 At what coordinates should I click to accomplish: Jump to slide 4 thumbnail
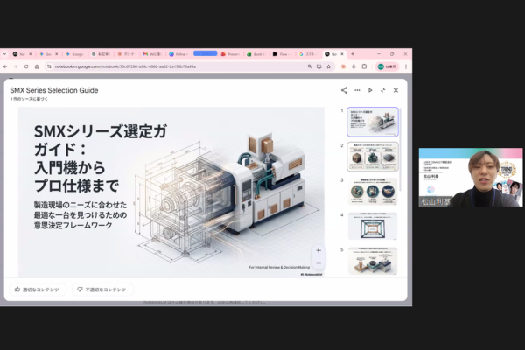[373, 226]
